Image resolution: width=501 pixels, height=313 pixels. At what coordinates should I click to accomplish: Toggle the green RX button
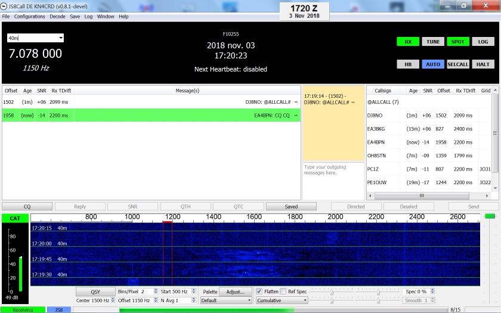coord(408,42)
